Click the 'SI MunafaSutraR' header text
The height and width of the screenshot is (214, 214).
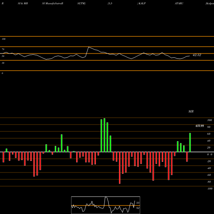[x=53, y=3]
